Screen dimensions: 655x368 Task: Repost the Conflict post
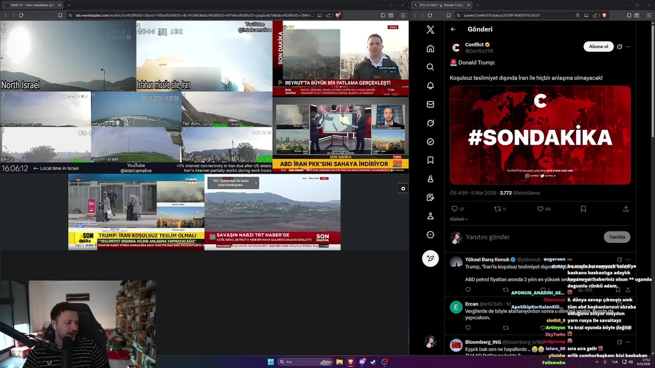pyautogui.click(x=497, y=209)
